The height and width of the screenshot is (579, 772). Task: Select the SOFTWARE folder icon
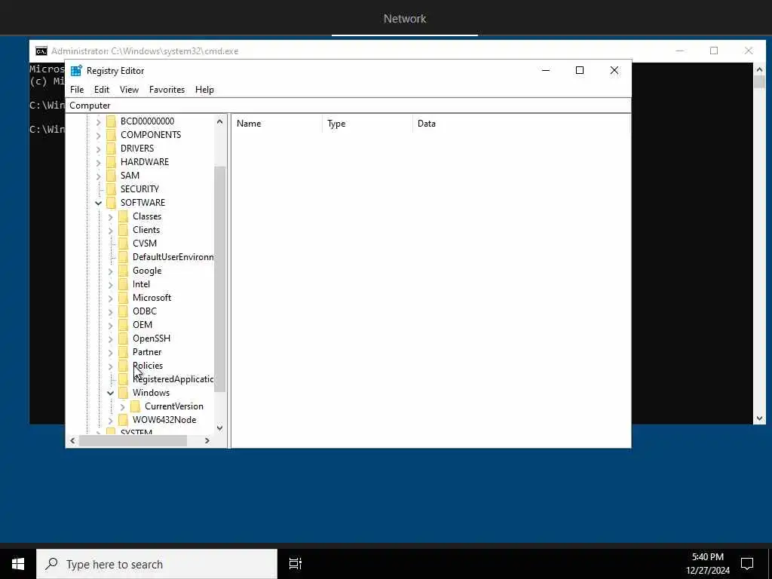pyautogui.click(x=112, y=202)
